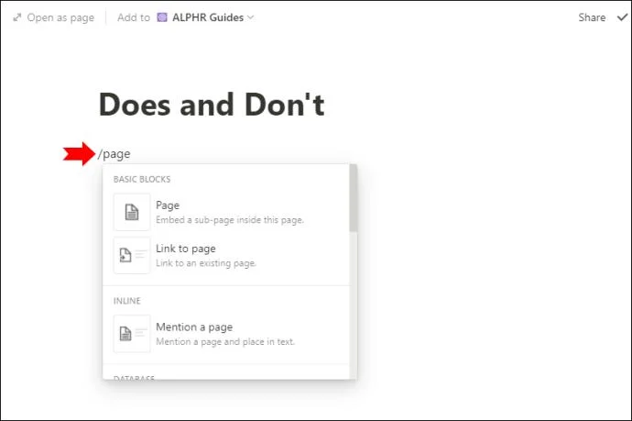632x421 pixels.
Task: Click the Link to page arrow icon
Action: click(132, 255)
